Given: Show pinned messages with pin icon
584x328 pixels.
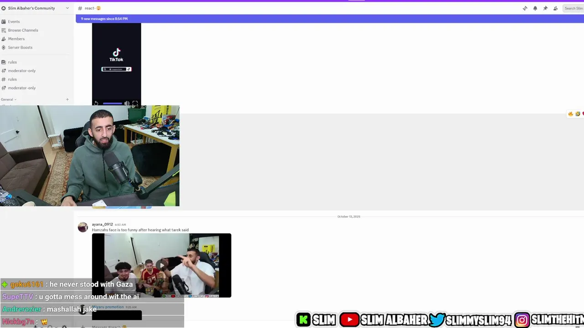Looking at the screenshot, I should [545, 8].
